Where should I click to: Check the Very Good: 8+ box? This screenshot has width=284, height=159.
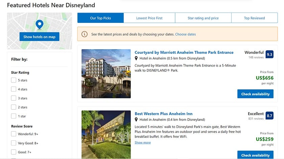point(14,143)
